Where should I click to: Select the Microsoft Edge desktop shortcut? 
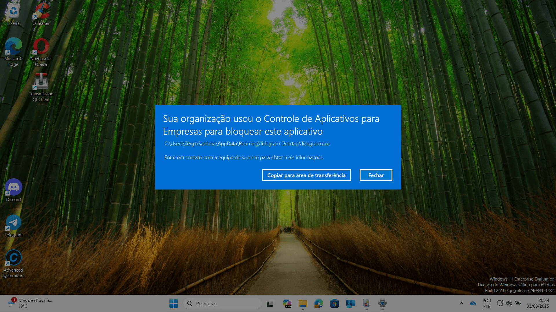click(x=13, y=52)
